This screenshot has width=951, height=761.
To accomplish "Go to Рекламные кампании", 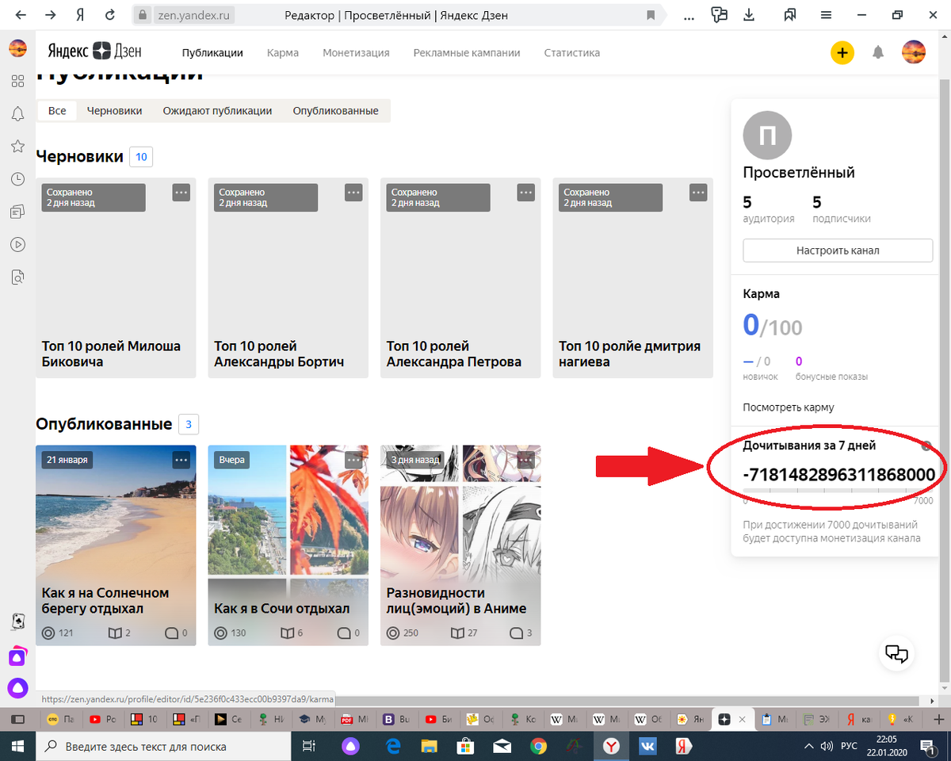I will pyautogui.click(x=467, y=53).
